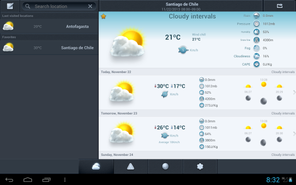Tap Today's forecast cloud-sun image
This screenshot has width=296, height=185.
121,92
